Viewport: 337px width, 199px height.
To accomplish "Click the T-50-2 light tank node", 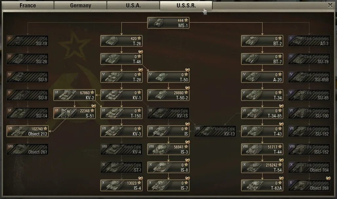I will [168, 95].
